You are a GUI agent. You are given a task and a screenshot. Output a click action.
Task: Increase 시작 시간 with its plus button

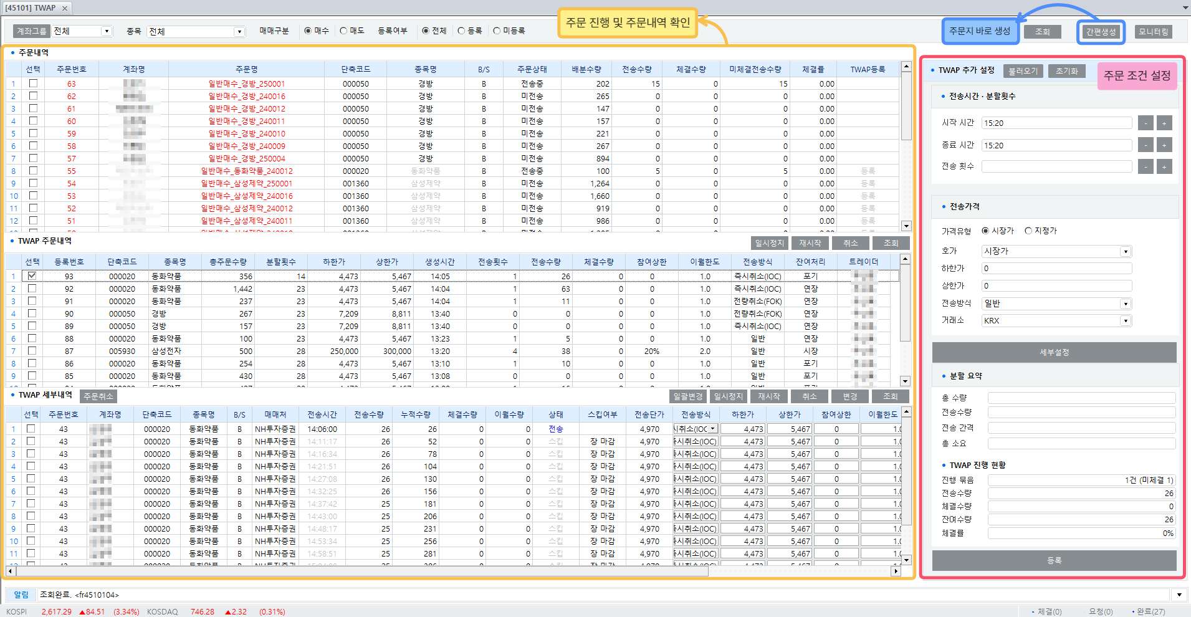pyautogui.click(x=1164, y=123)
